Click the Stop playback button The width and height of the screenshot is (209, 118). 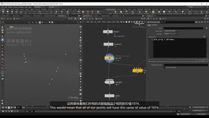click(x=9, y=108)
